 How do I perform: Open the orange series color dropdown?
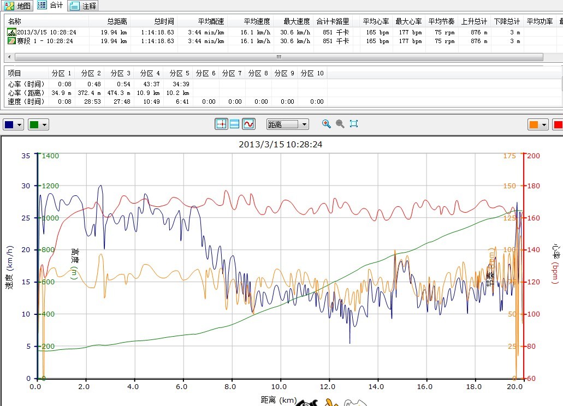(x=538, y=124)
